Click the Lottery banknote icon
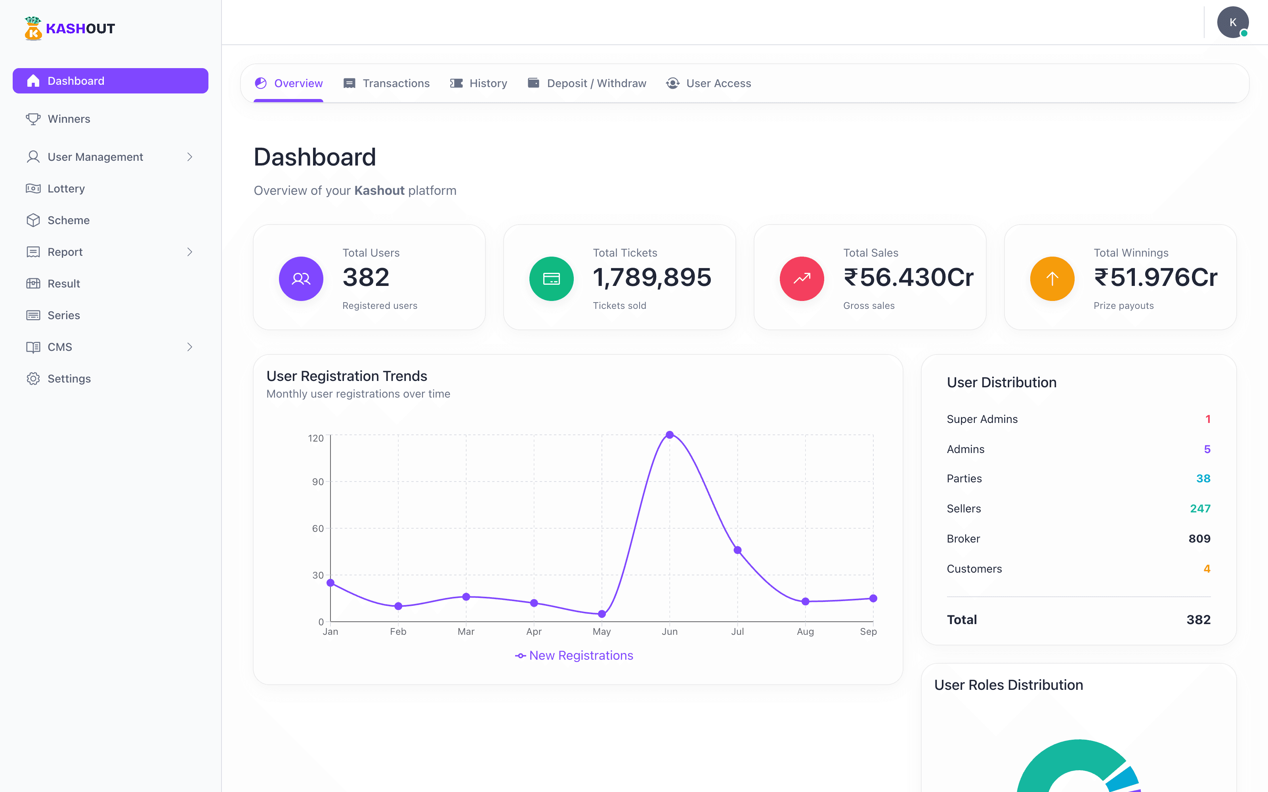The image size is (1268, 792). coord(33,188)
